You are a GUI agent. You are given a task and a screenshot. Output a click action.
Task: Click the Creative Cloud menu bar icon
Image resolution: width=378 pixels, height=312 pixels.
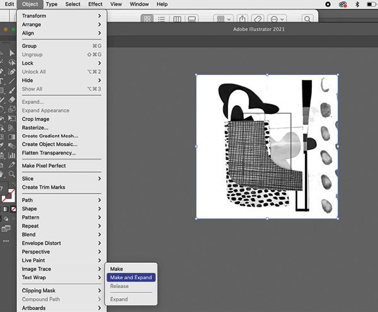343,4
